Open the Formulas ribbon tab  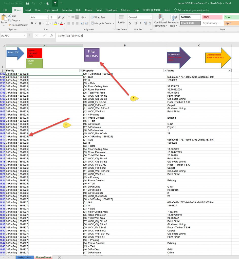tap(67, 10)
